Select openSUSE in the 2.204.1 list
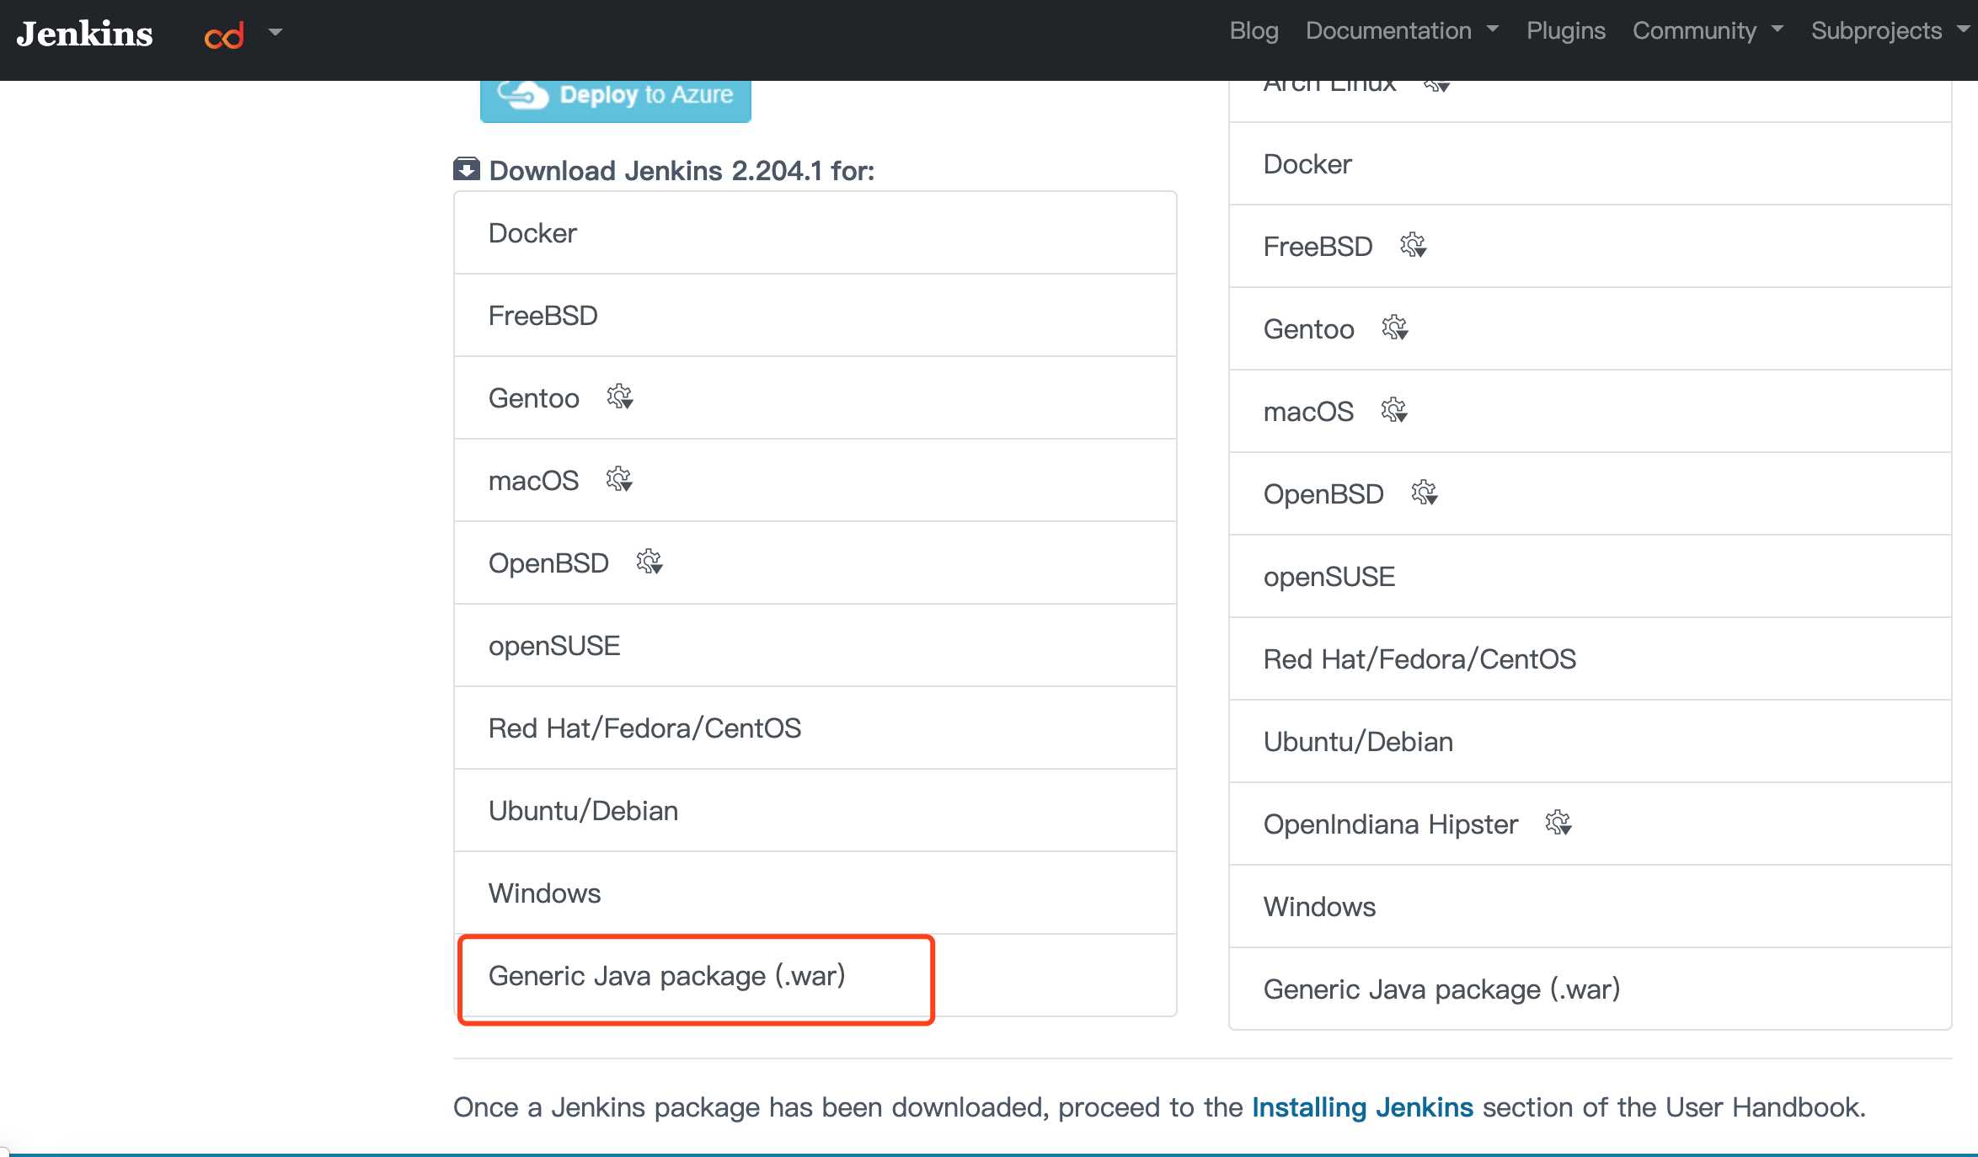Image resolution: width=1978 pixels, height=1157 pixels. (815, 646)
